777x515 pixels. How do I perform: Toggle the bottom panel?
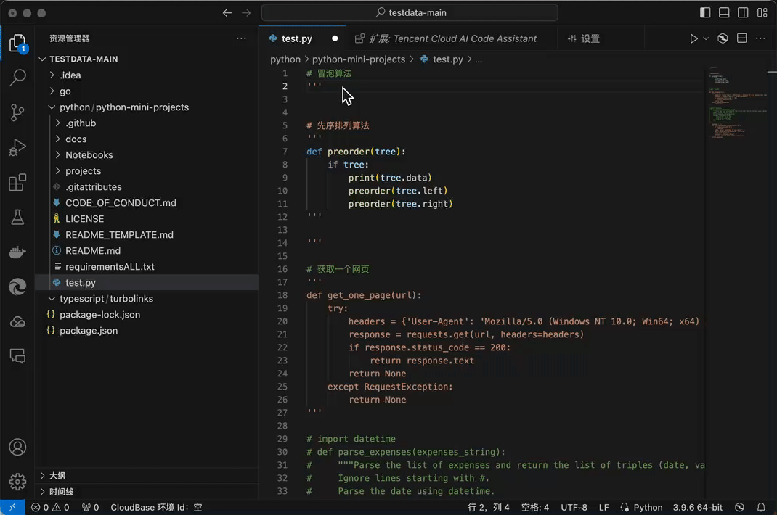(724, 13)
